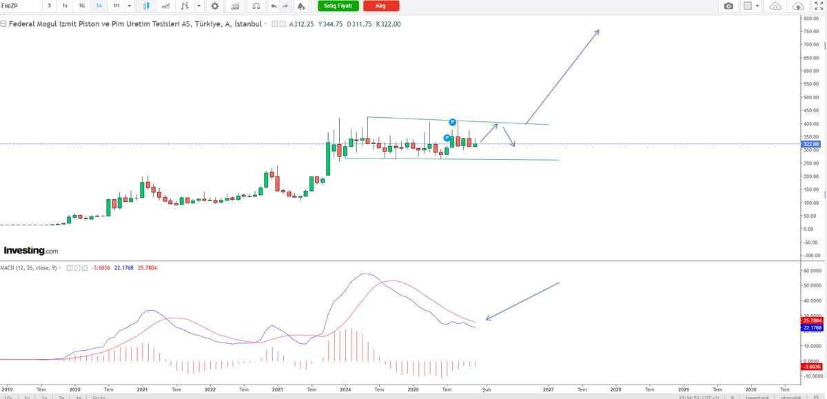The image size is (827, 399).
Task: Click the D311.75 low value
Action: click(x=359, y=24)
